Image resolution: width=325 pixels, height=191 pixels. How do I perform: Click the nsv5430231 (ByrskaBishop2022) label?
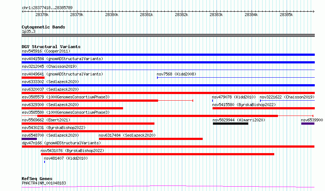[x=54, y=128]
